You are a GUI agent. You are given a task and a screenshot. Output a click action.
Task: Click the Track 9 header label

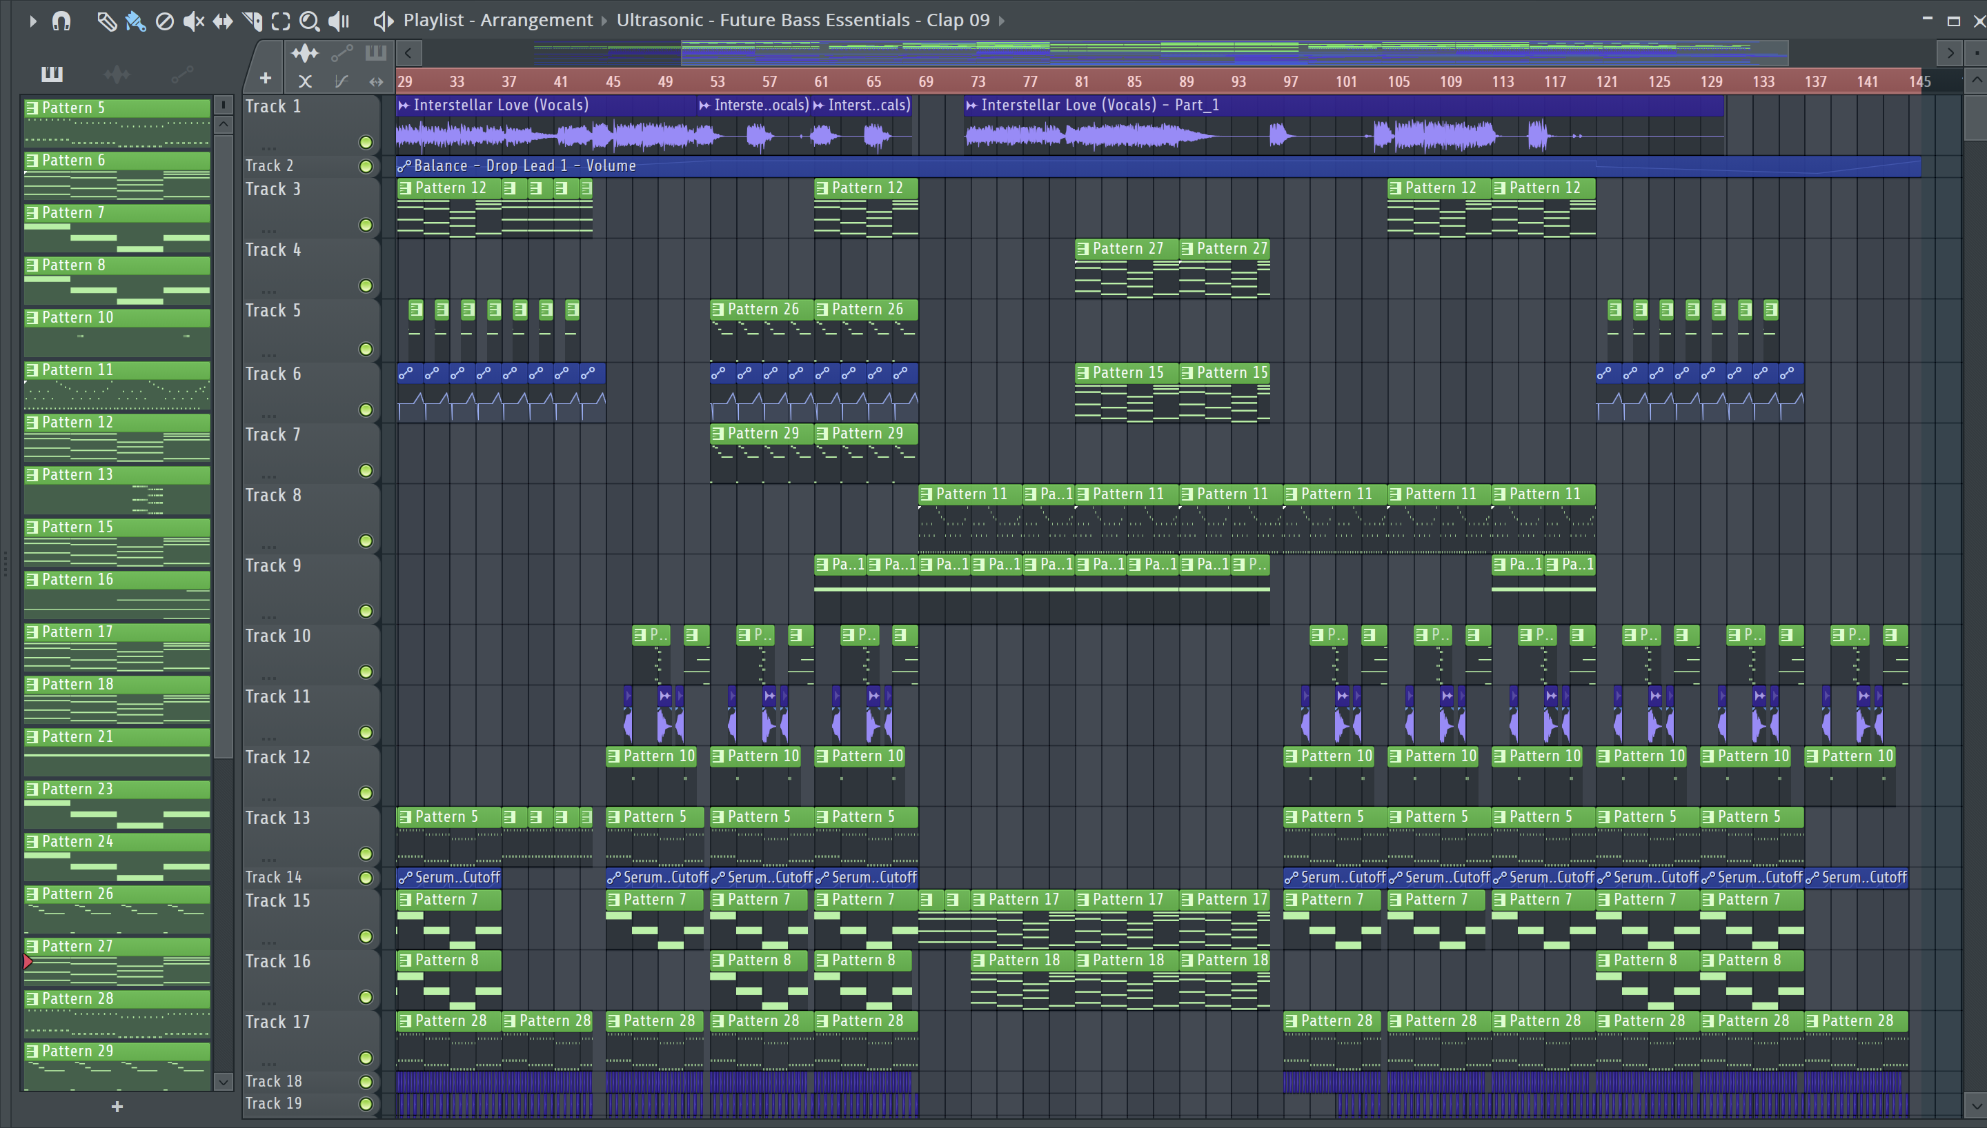tap(274, 565)
